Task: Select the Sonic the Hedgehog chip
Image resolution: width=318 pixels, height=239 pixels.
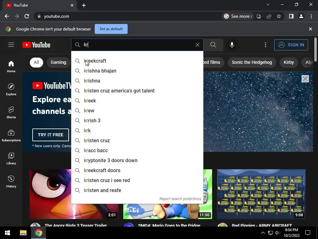Action: click(252, 62)
